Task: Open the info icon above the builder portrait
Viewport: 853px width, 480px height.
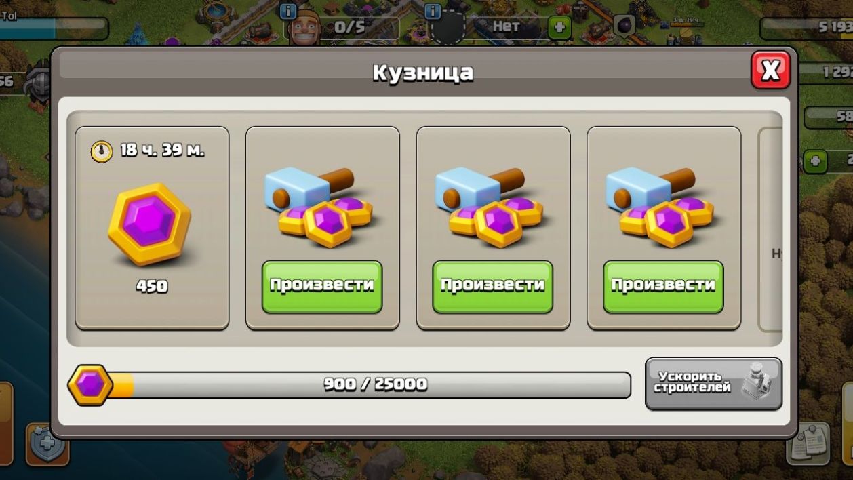Action: 288,12
